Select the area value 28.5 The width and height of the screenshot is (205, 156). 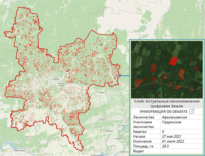click(165, 146)
